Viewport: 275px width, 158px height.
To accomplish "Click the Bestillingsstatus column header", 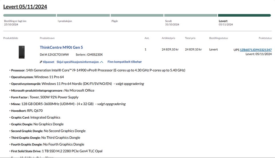I will pyautogui.click(x=218, y=38).
